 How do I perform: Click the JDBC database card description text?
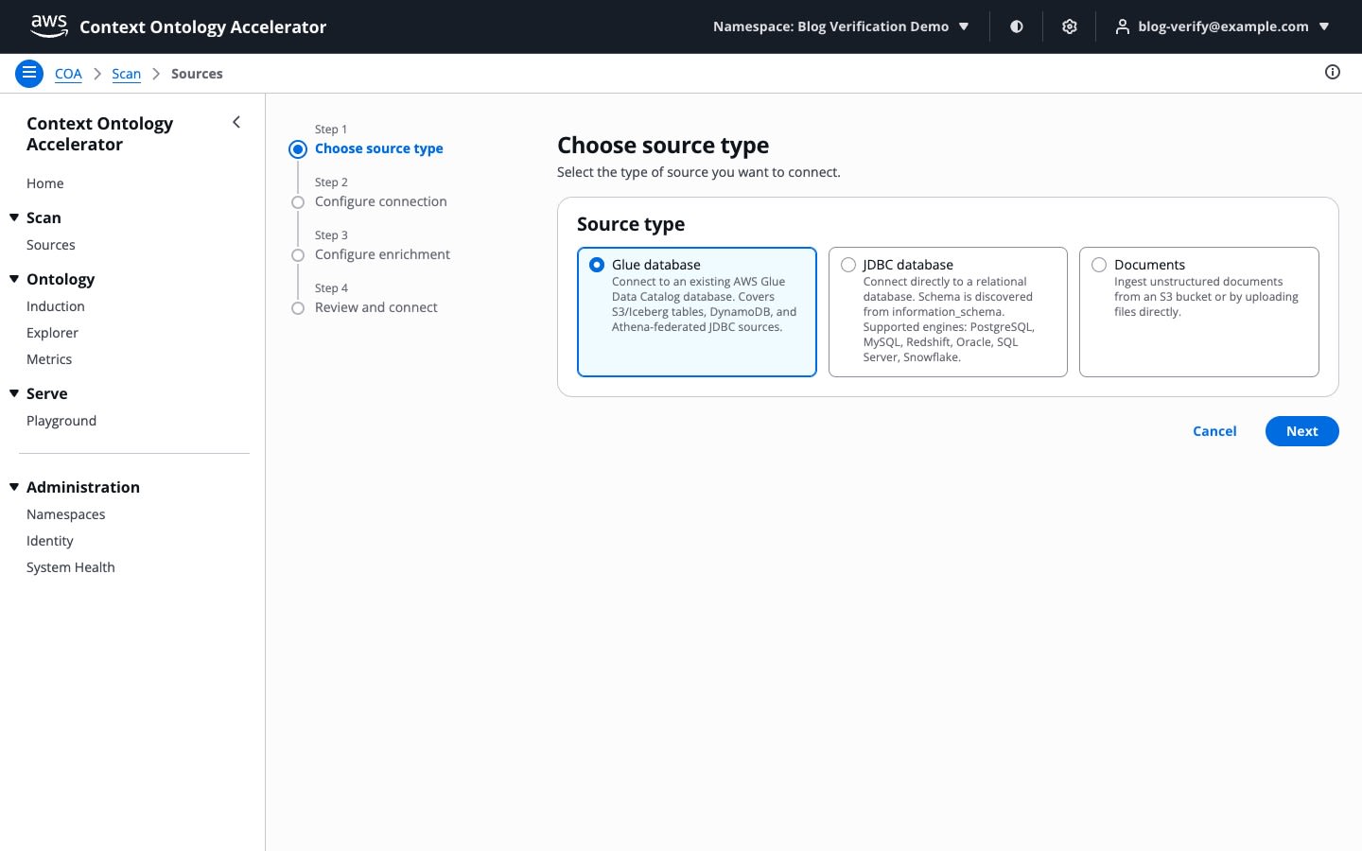tap(949, 320)
